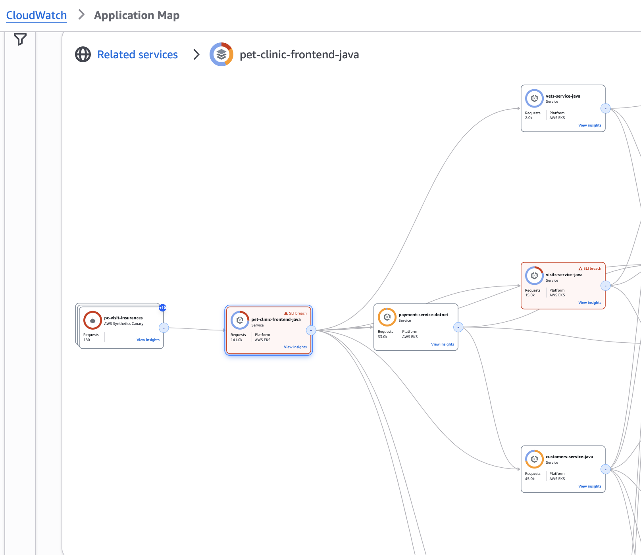
Task: Click the pet-clinic-frontend-java header donut icon
Action: point(221,54)
